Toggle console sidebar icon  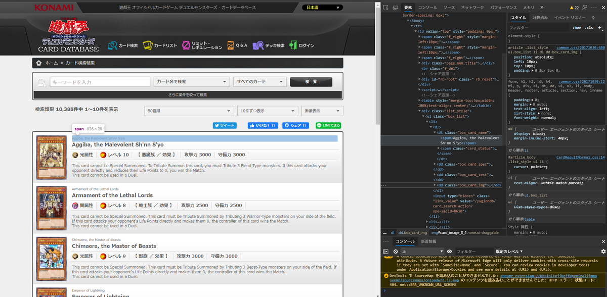coord(386,251)
